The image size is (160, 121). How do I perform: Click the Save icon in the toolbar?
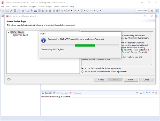[3, 11]
